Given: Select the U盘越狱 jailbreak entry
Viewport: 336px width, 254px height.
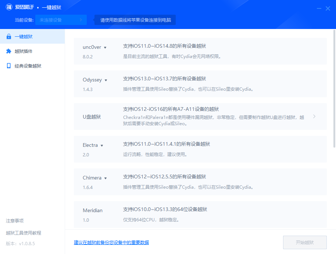Looking at the screenshot, I should [x=200, y=116].
